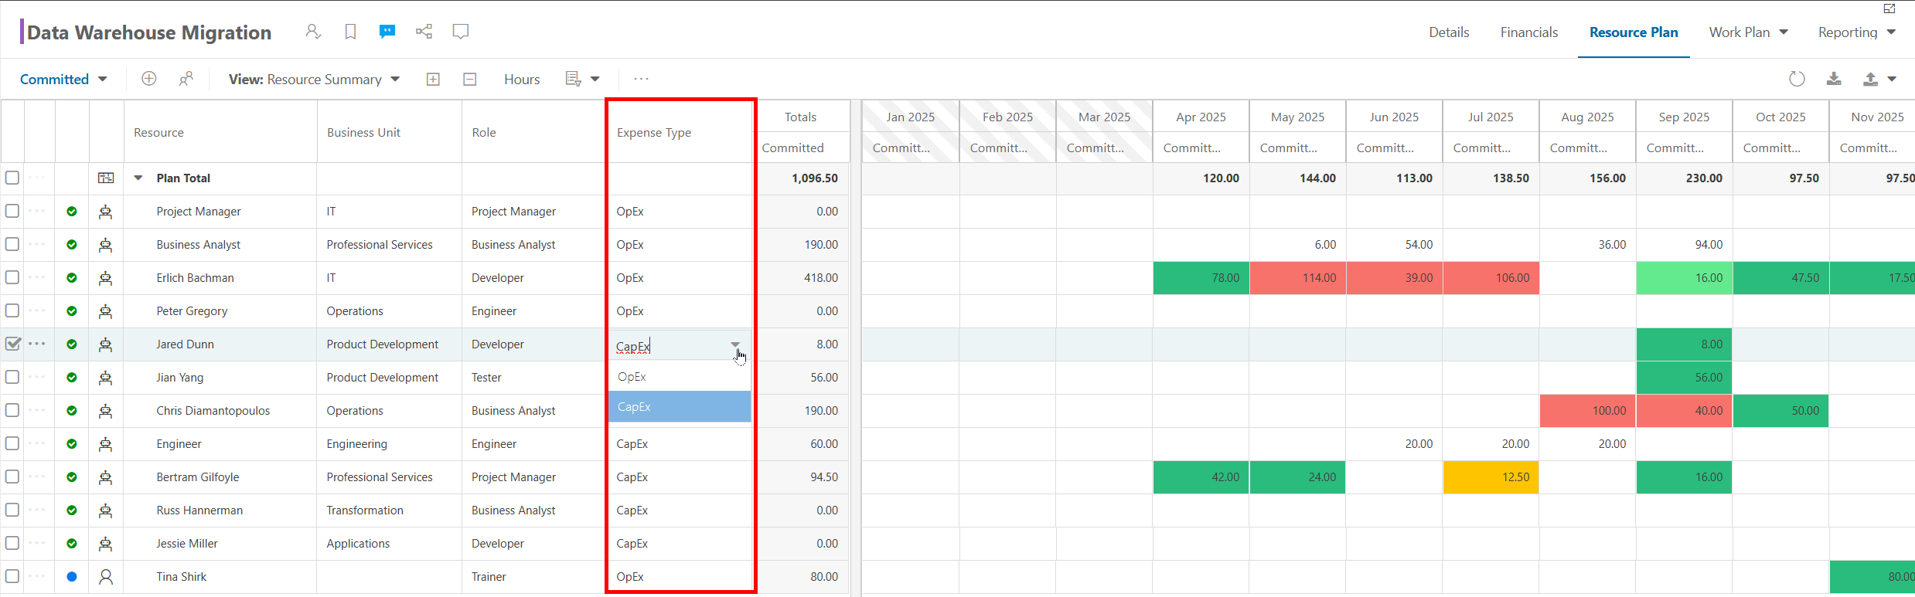Open the comment bubble icon in header
Viewport: 1915px width, 597px height.
pos(461,32)
